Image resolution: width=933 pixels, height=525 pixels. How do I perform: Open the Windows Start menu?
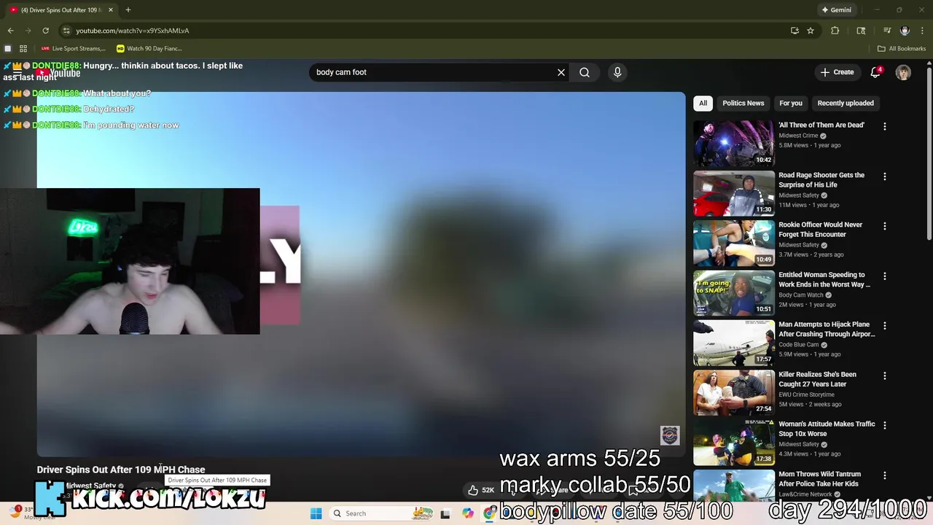coord(316,513)
